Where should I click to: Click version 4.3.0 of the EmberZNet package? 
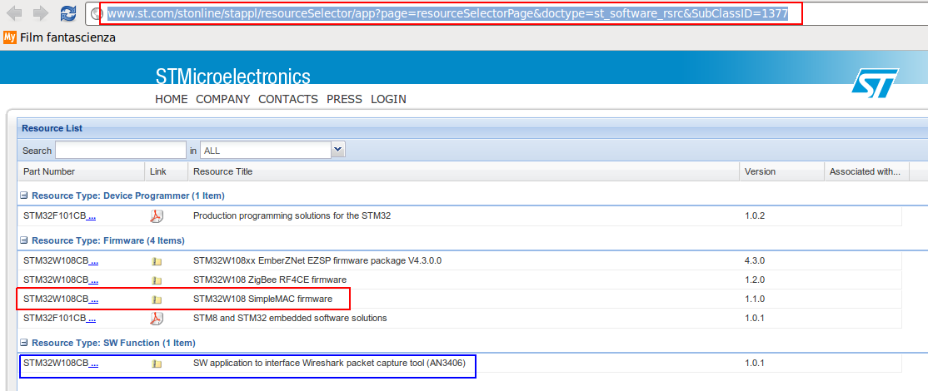point(755,260)
